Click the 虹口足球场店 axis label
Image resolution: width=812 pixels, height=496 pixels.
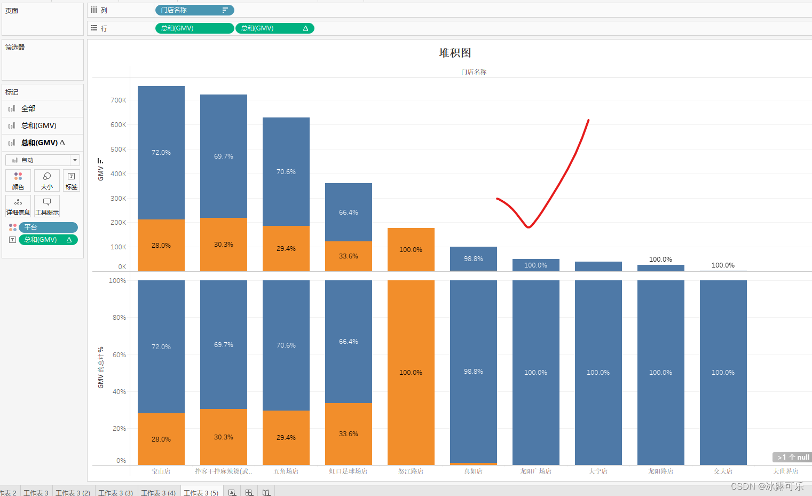pos(349,471)
